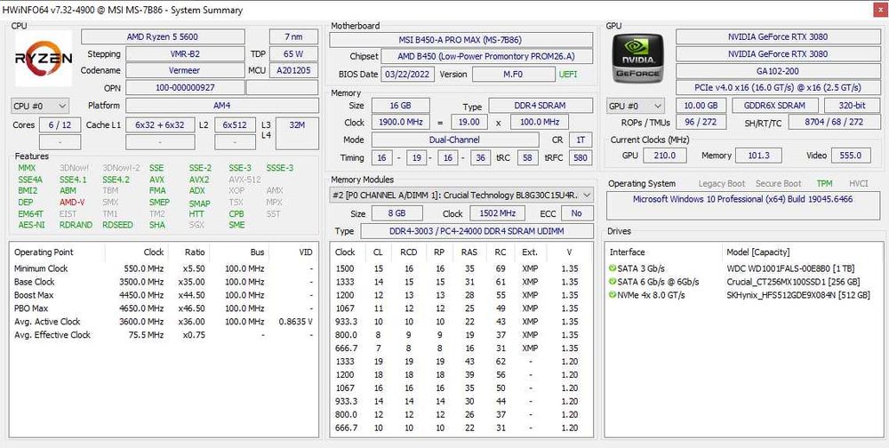Click the DDR4 SDRAM memory type field

(541, 106)
